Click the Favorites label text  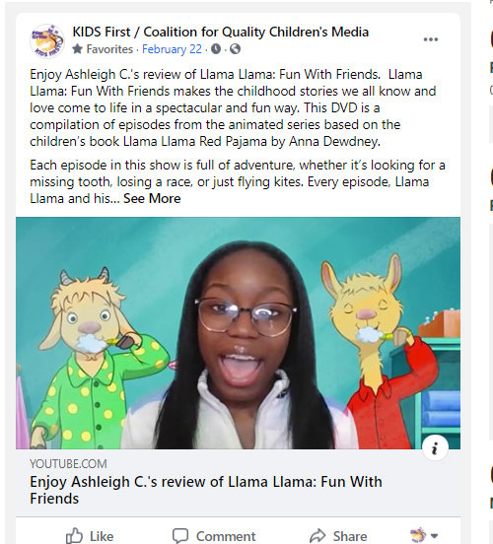tap(109, 49)
